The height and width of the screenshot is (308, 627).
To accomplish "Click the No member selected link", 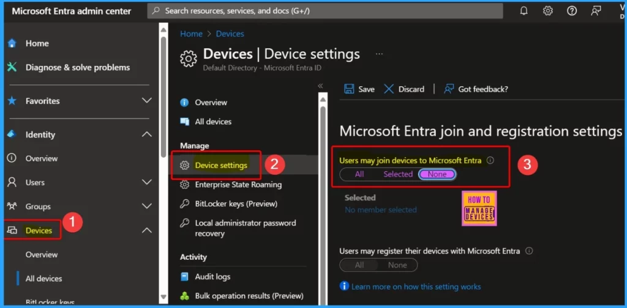I will tap(381, 210).
